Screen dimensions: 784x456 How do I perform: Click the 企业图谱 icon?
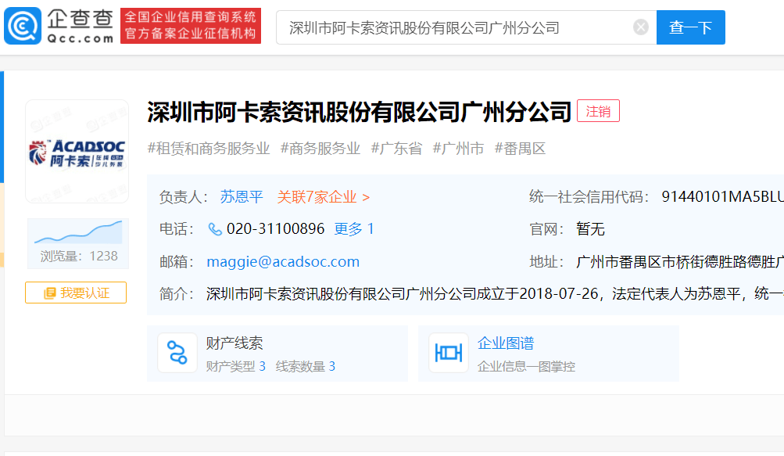[x=449, y=353]
